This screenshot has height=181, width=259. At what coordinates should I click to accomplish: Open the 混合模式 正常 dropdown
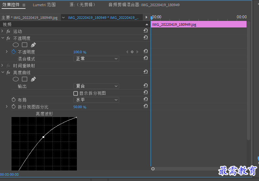coord(96,59)
